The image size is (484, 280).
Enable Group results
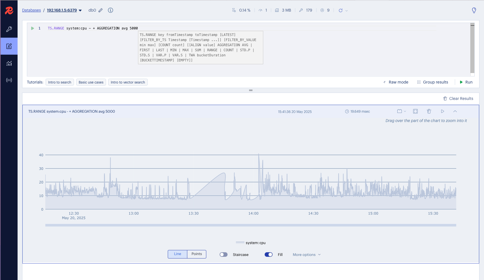432,82
